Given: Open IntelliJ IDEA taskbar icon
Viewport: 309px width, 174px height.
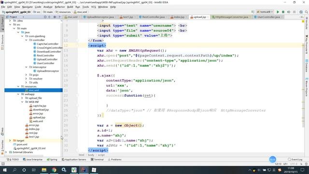Looking at the screenshot, I should click(x=84, y=170).
